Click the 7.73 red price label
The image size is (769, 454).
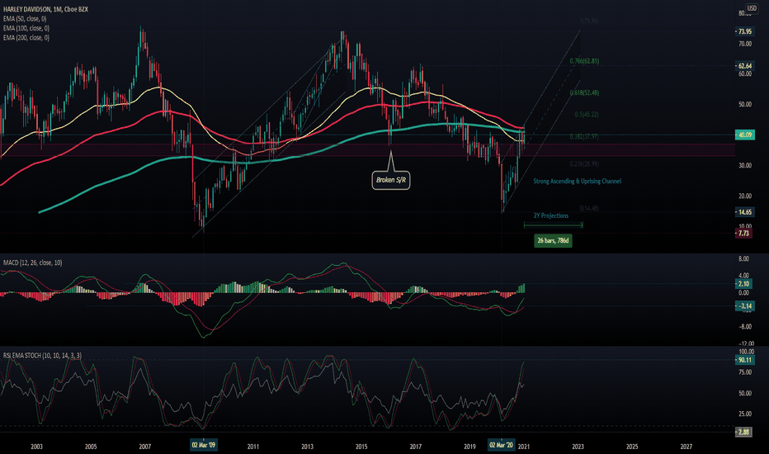(x=743, y=233)
